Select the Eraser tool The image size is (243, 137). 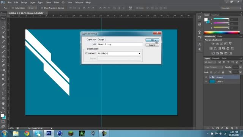pos(3,65)
